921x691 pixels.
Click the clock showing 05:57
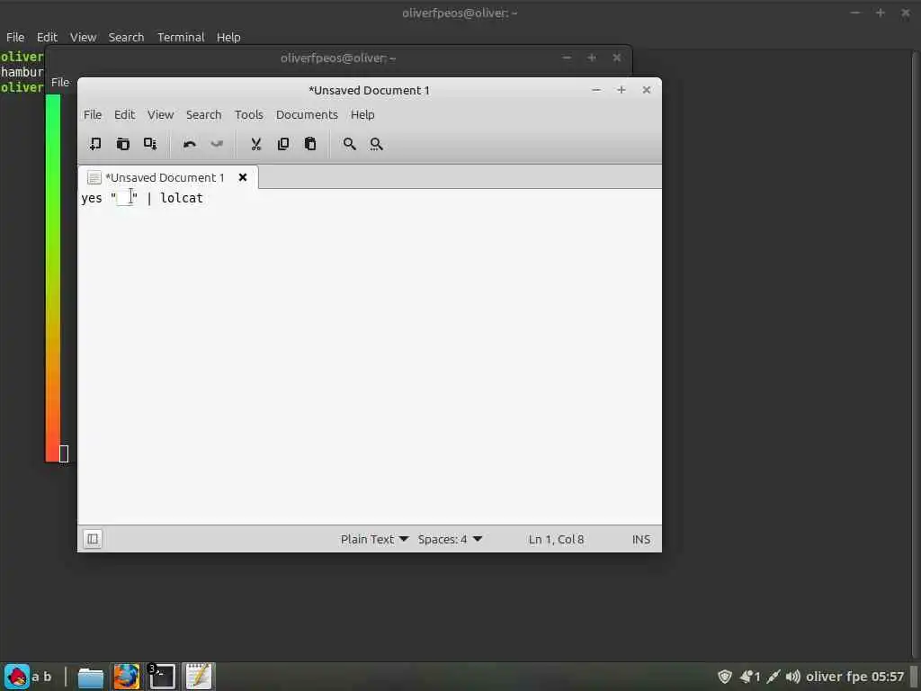pos(888,677)
